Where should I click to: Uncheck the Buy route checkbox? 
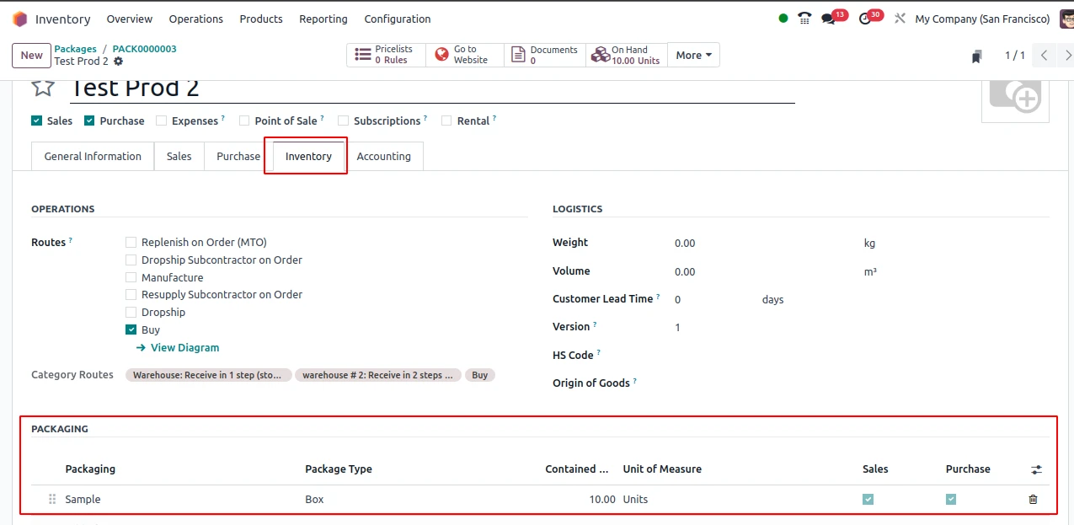tap(131, 330)
